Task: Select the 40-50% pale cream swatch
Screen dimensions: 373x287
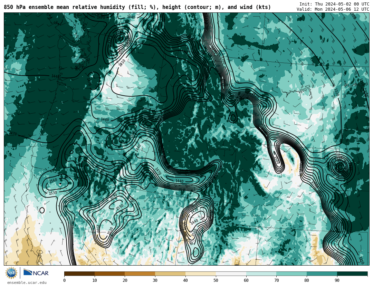Action: [x=201, y=274]
